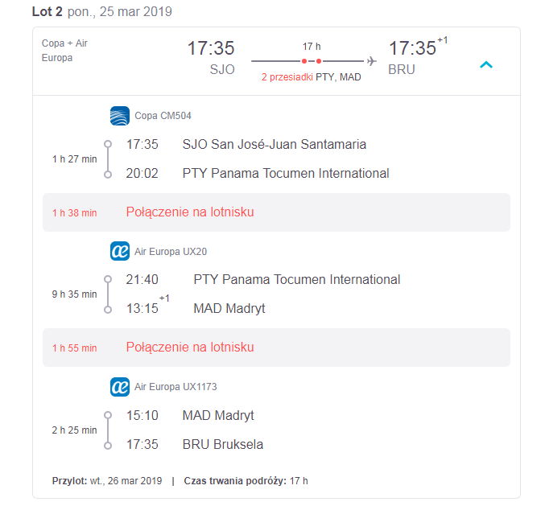Screen dimensions: 541x506
Task: Click the '2 przesiadki' stopover text
Action: (x=287, y=77)
